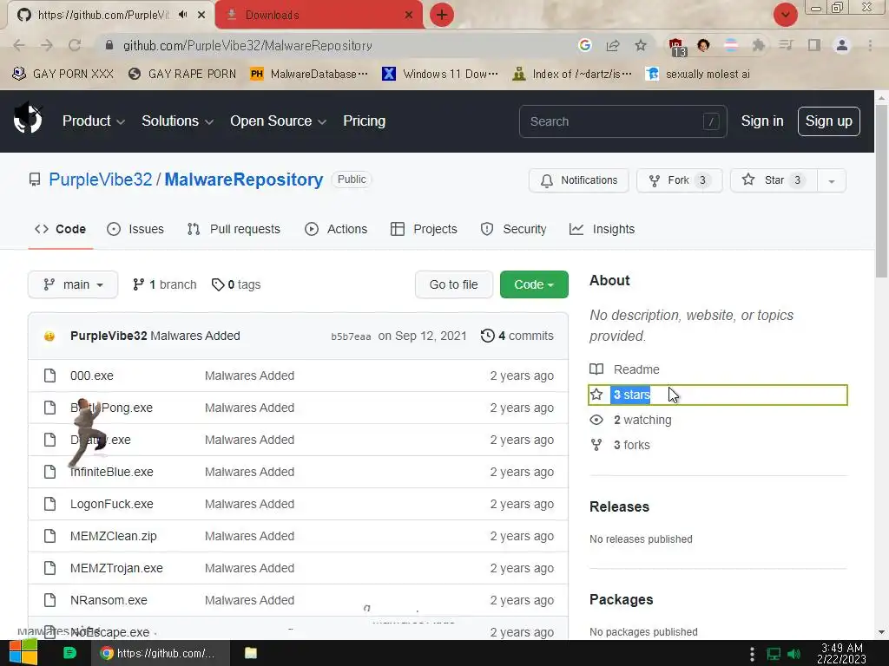This screenshot has width=889, height=666.
Task: Open the main branch dropdown
Action: (73, 284)
